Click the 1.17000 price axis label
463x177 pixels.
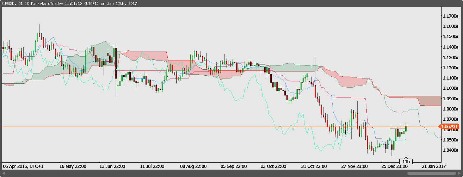(x=451, y=16)
